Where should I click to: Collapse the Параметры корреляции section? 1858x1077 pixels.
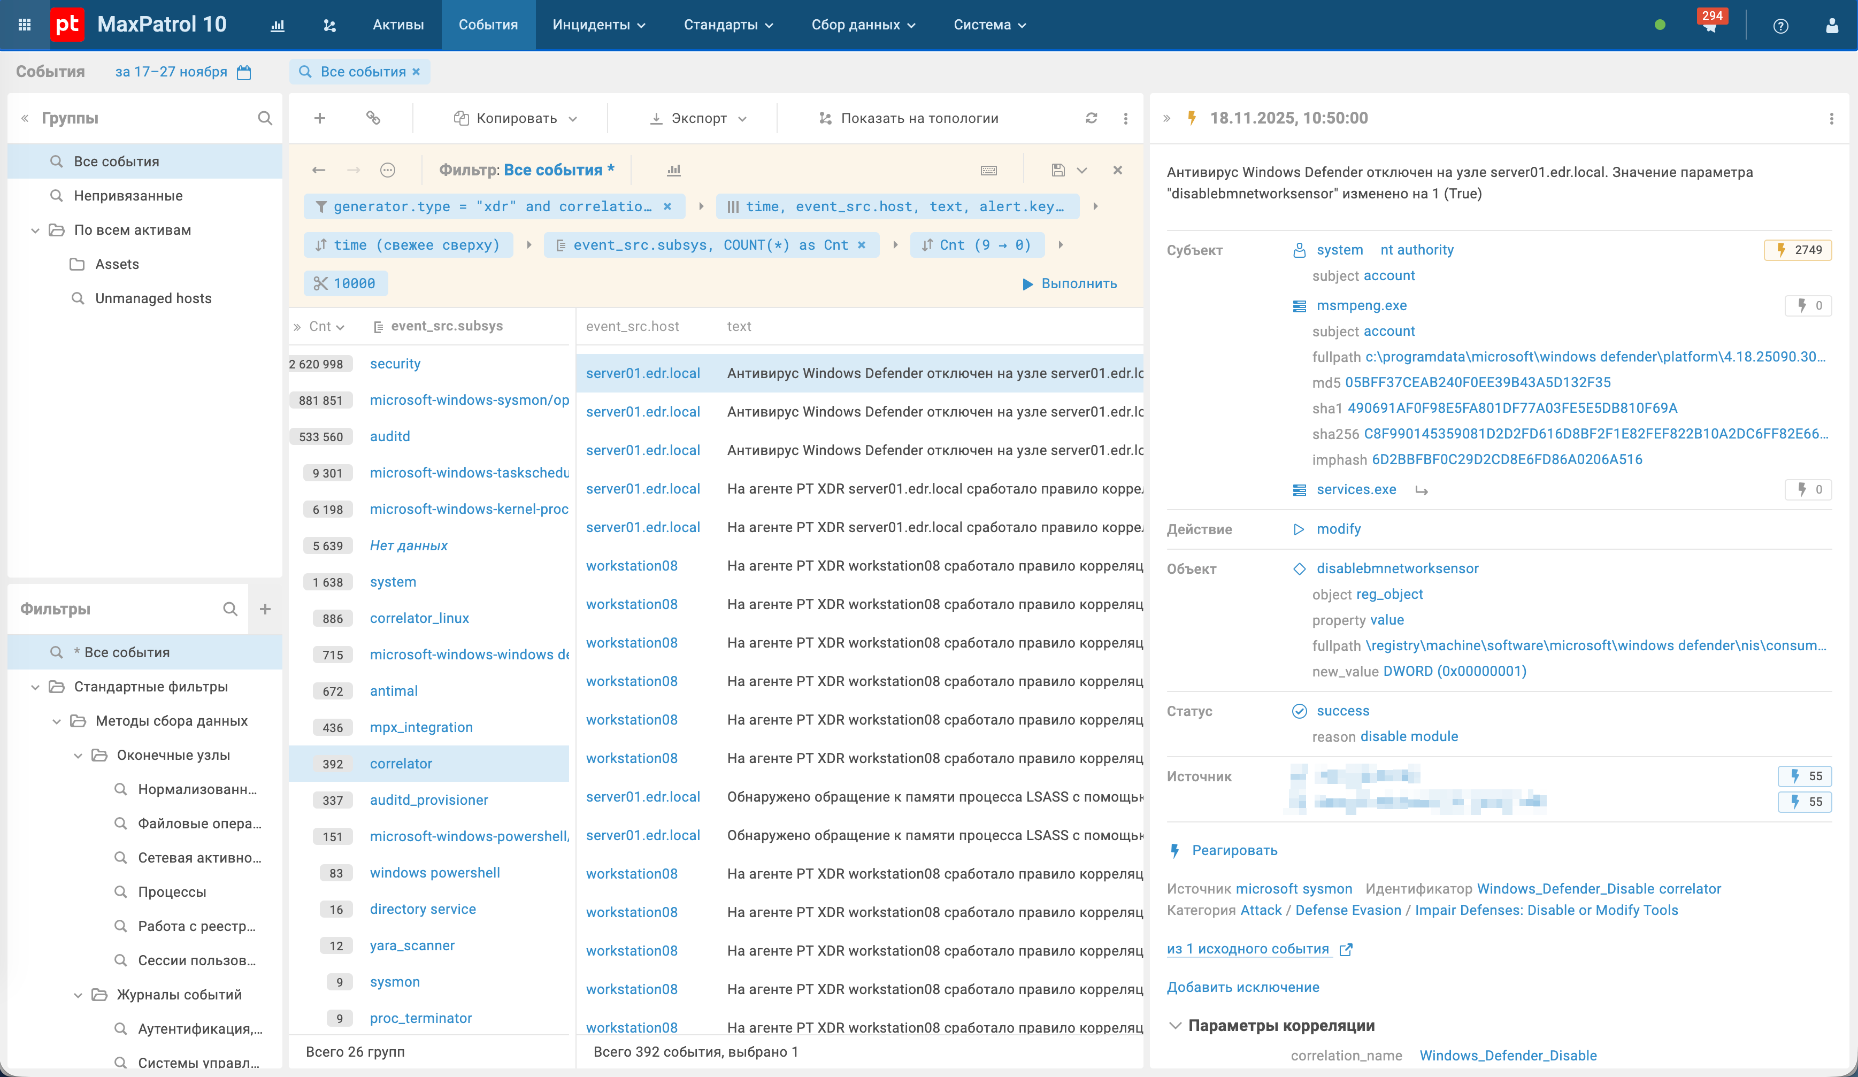(x=1175, y=1026)
